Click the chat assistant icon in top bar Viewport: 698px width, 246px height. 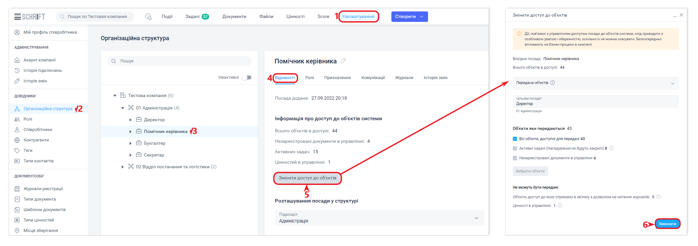tap(148, 17)
